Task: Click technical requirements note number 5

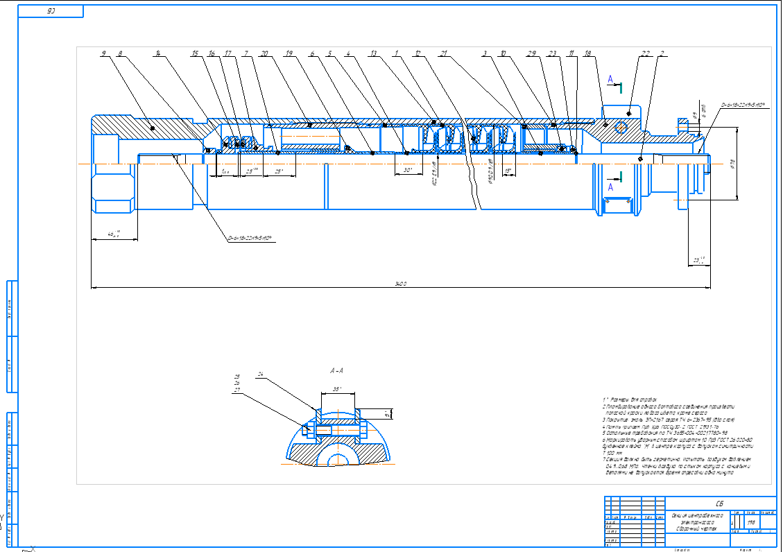Action: [664, 433]
